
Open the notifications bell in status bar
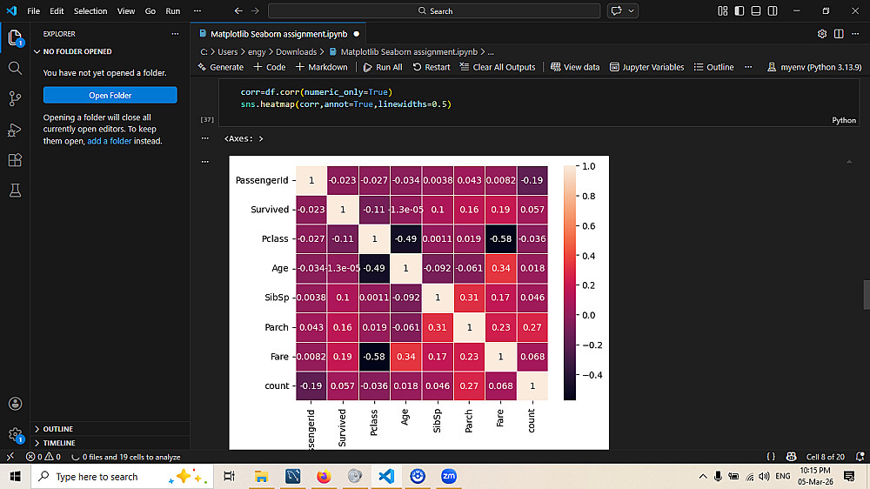[860, 458]
